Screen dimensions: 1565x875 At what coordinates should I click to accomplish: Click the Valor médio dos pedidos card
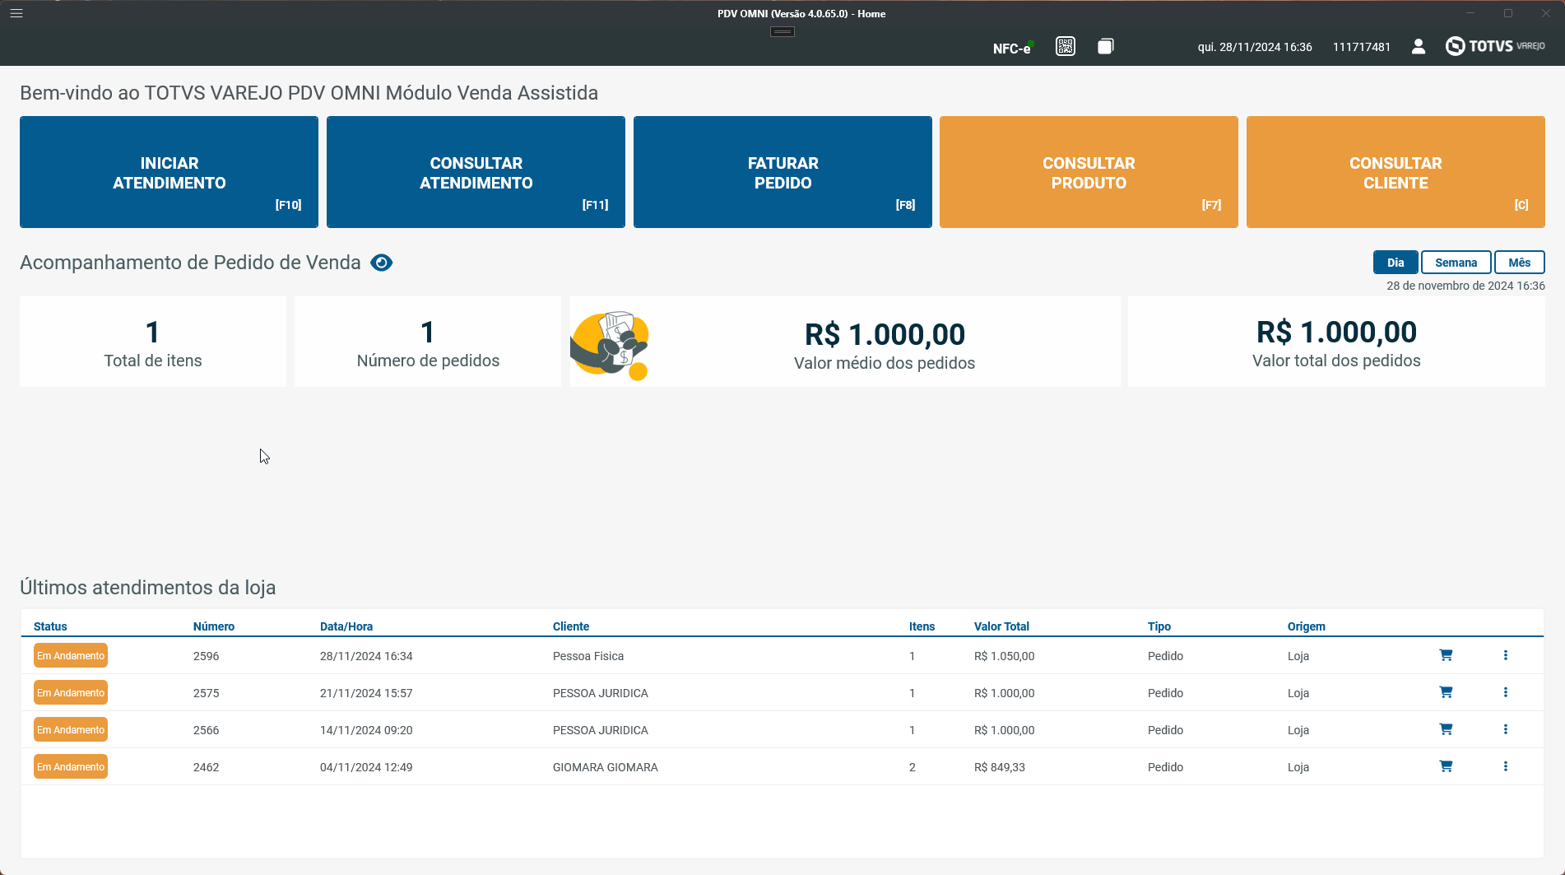pos(845,342)
